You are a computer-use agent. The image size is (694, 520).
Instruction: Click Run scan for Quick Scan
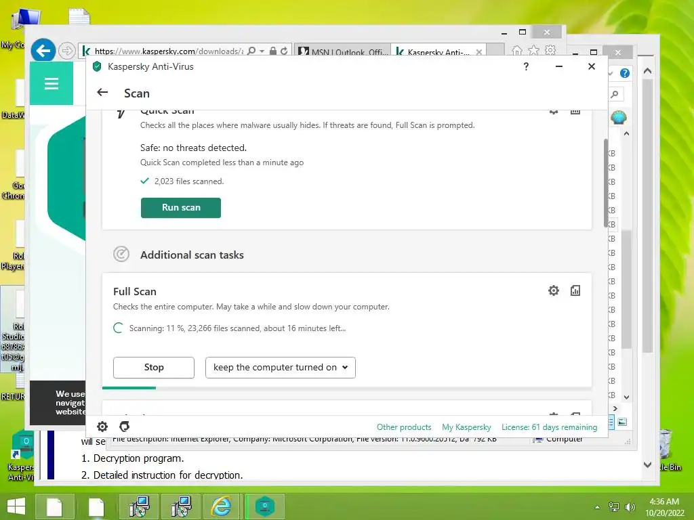[180, 208]
